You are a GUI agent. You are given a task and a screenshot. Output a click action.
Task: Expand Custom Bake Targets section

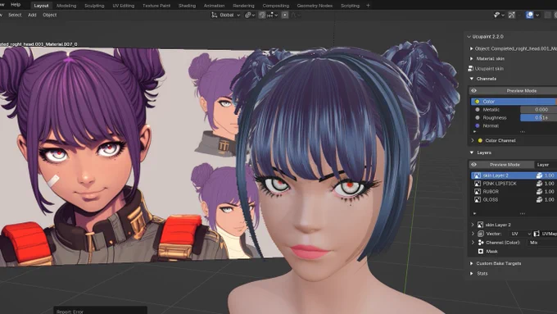tap(471, 263)
